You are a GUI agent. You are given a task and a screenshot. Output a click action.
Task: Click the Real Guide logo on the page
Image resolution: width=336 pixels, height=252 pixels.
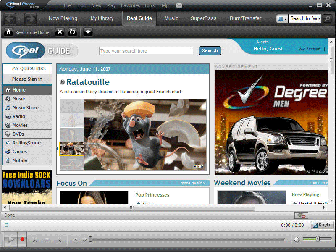[x=42, y=51]
